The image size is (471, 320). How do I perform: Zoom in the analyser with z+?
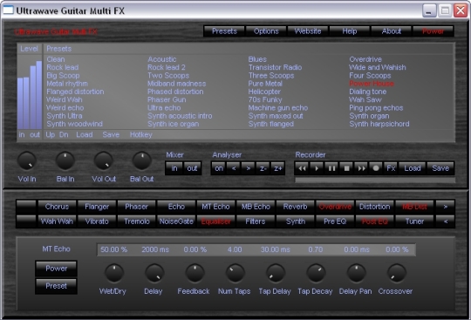[x=278, y=168]
